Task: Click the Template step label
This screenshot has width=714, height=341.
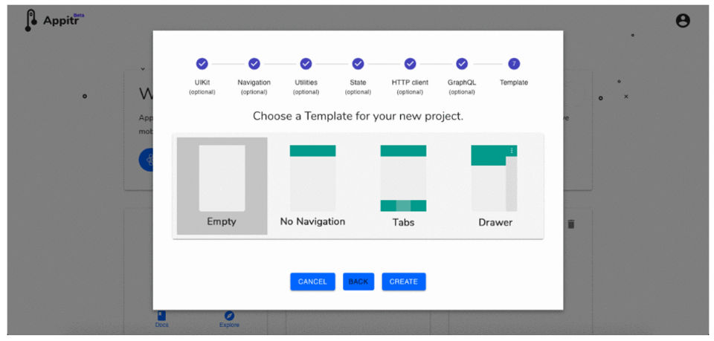Action: (514, 82)
